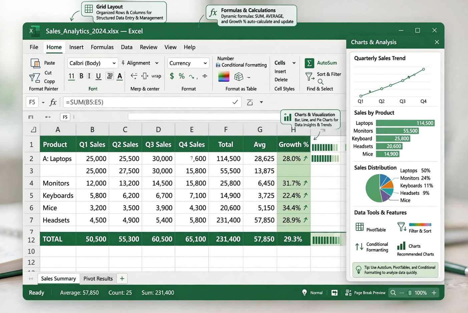Click Insert under Cells

click(280, 71)
